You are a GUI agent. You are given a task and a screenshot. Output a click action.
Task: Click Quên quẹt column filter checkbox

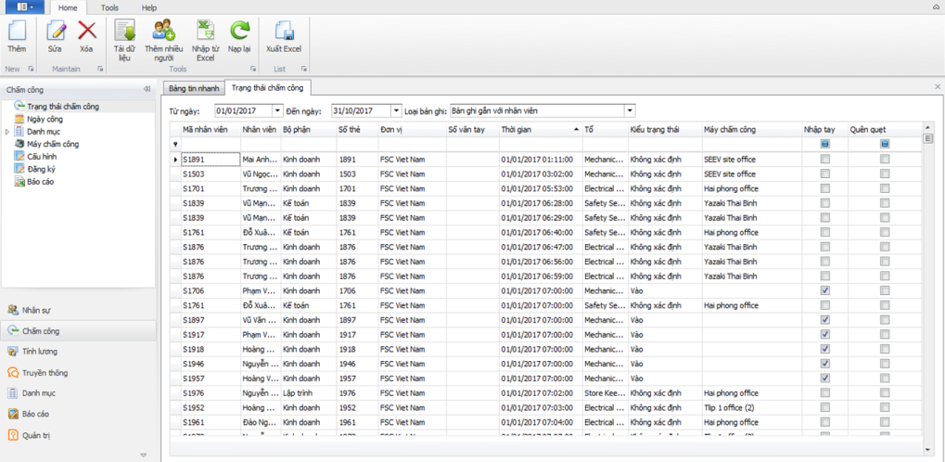click(x=884, y=144)
